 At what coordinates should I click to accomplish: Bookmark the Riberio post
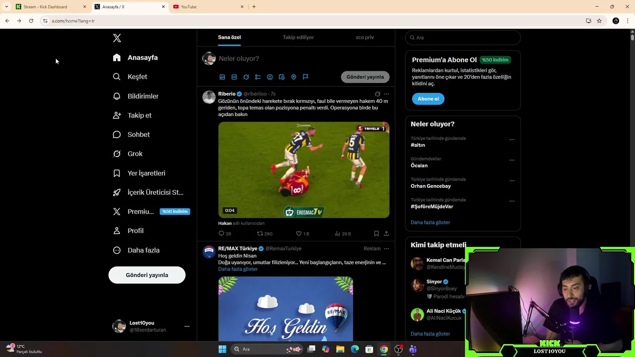(x=377, y=234)
